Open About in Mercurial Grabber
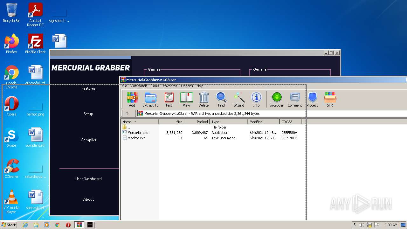 pyautogui.click(x=88, y=199)
